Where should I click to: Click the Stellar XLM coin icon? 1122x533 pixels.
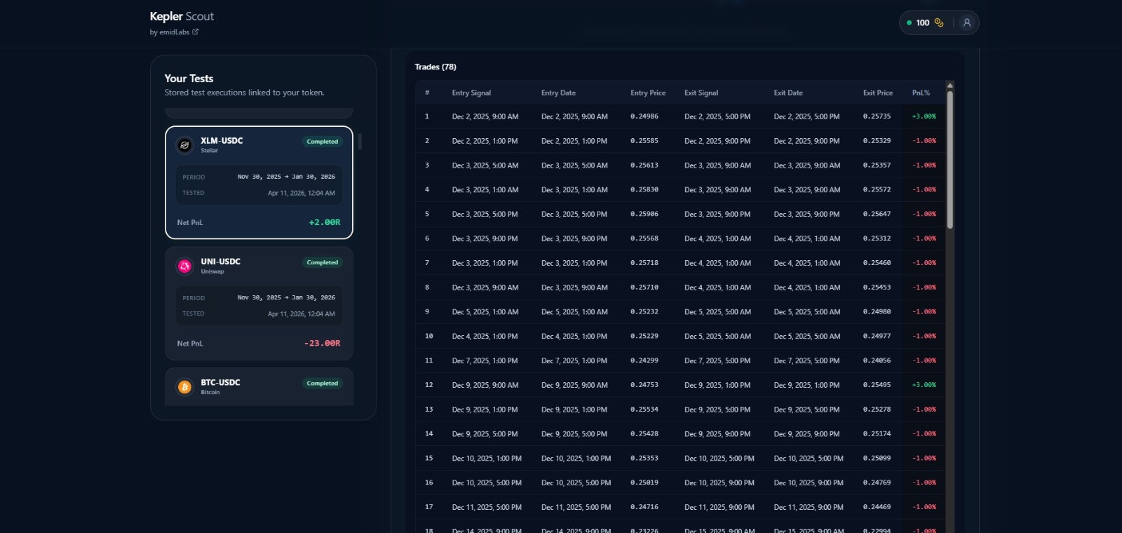pyautogui.click(x=184, y=145)
